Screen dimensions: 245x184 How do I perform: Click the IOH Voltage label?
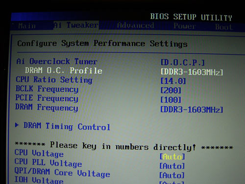point(39,180)
